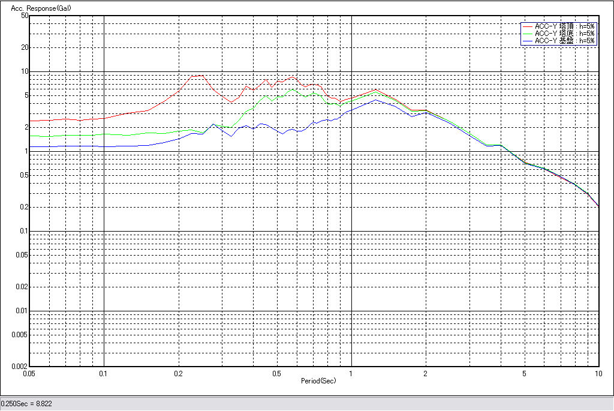Viewport: 614px width, 411px height.
Task: Select the ACC-Y 塔頂 legend entry
Action: pos(564,26)
